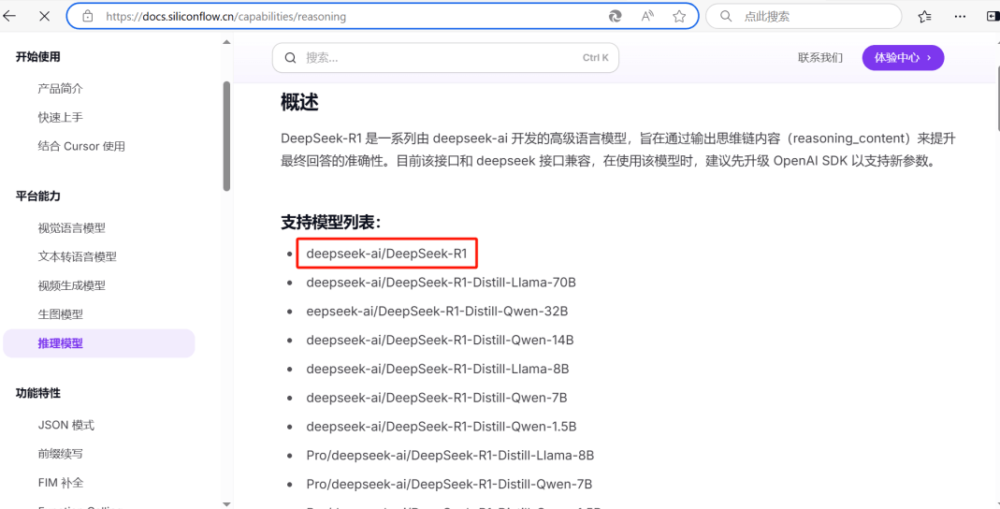The image size is (1000, 509).
Task: Click the '平台能力' section heading
Action: (38, 196)
